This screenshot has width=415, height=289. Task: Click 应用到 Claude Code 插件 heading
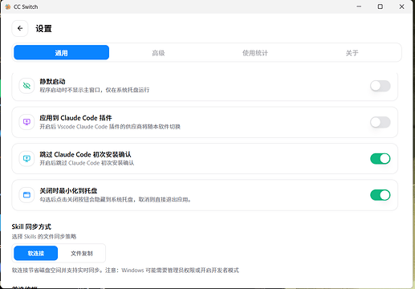75,118
